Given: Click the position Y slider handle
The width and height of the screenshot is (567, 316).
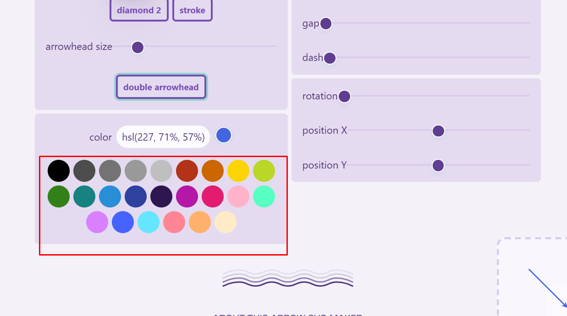Looking at the screenshot, I should pyautogui.click(x=438, y=165).
